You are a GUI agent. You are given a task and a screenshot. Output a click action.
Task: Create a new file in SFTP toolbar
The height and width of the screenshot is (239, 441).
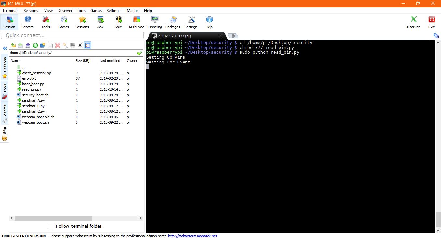pos(50,45)
